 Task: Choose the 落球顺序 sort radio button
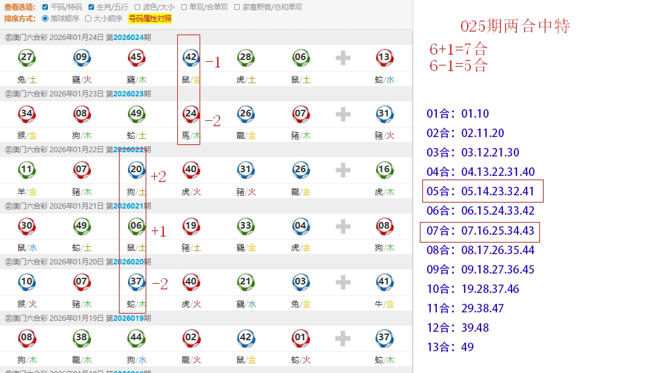point(45,18)
